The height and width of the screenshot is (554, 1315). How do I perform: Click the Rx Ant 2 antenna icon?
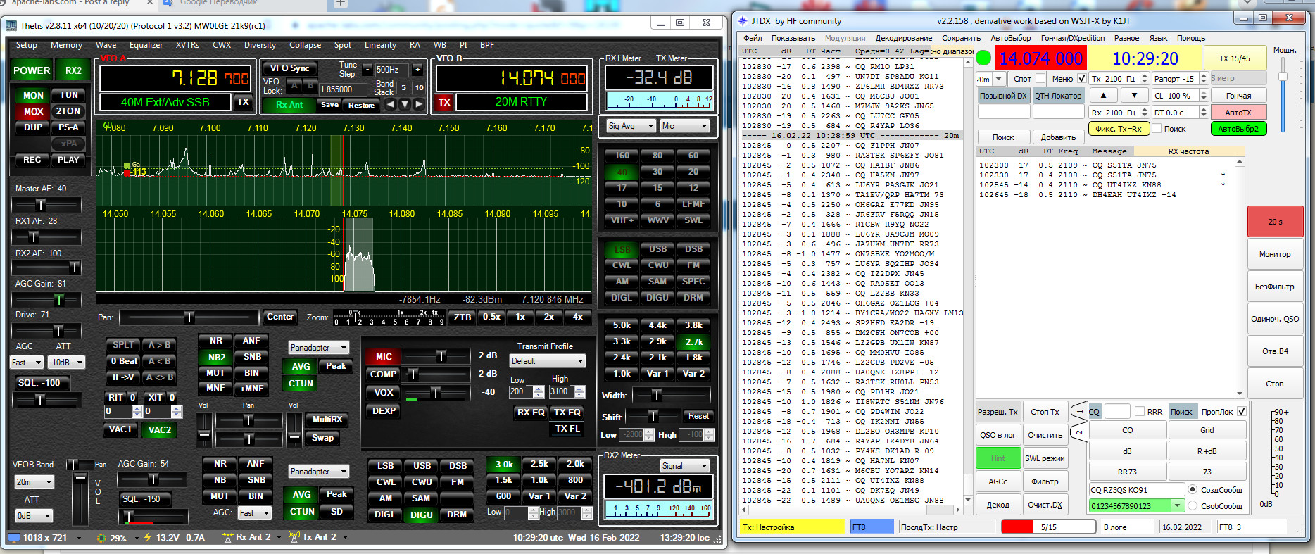tap(227, 537)
